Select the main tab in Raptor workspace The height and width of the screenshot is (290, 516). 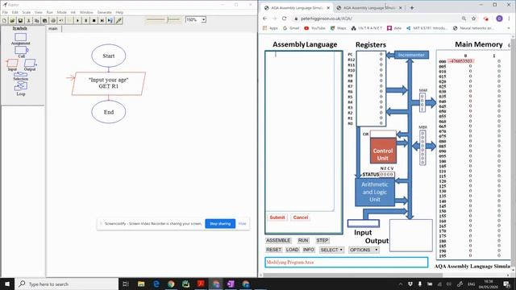pos(53,29)
